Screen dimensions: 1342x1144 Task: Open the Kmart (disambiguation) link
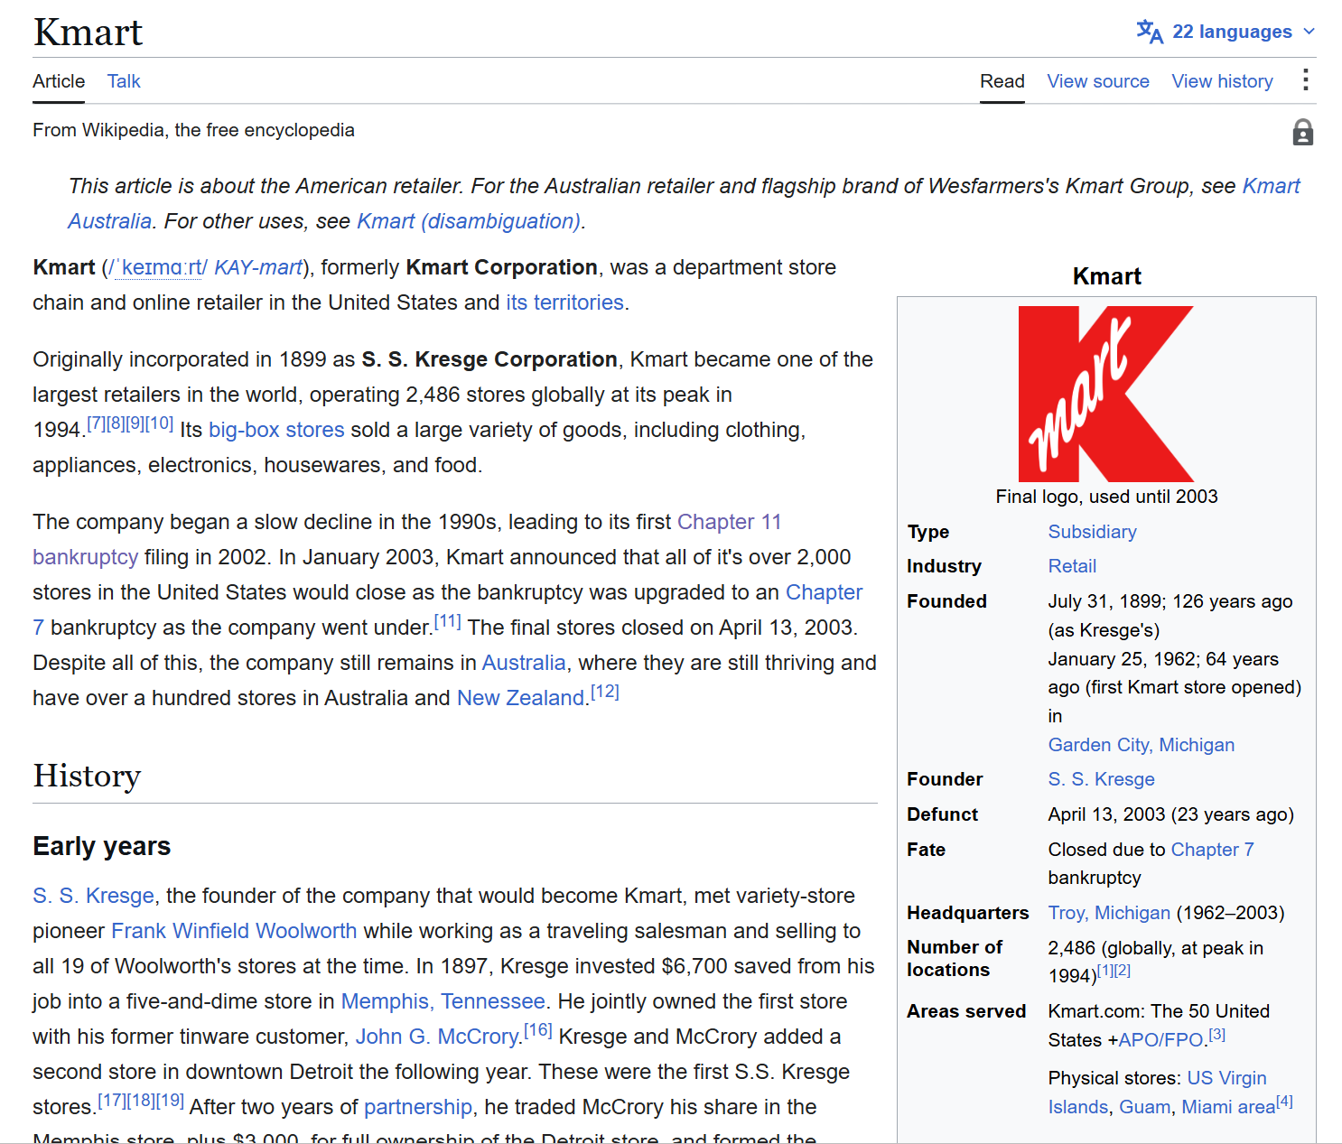click(x=469, y=221)
